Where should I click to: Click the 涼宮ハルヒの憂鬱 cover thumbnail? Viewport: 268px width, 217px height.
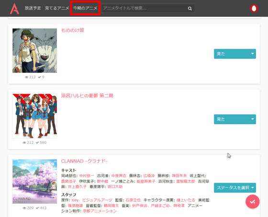point(34,116)
